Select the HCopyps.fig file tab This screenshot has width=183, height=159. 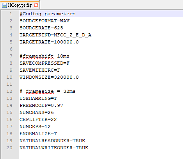[x=20, y=5]
